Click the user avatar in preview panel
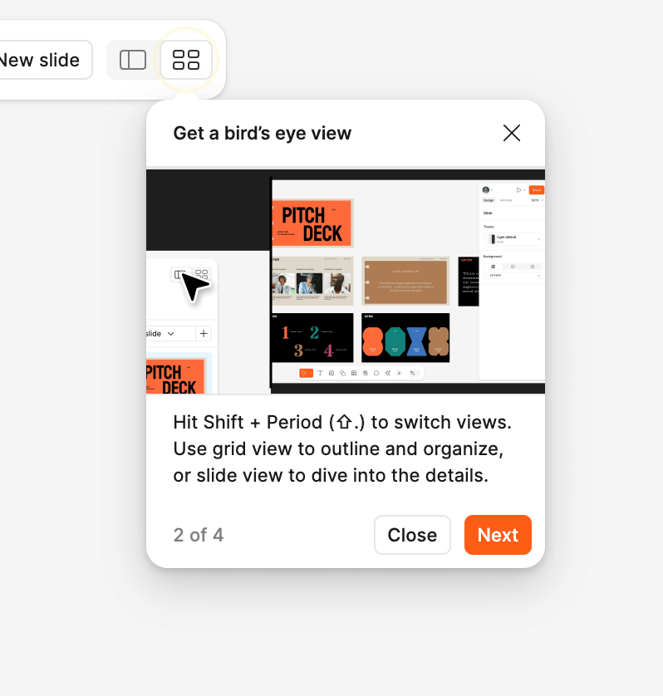 [486, 190]
